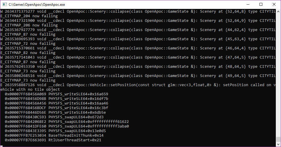
Task: Click the stack address 0x00007FF68446D56E
Action: click(x=26, y=112)
